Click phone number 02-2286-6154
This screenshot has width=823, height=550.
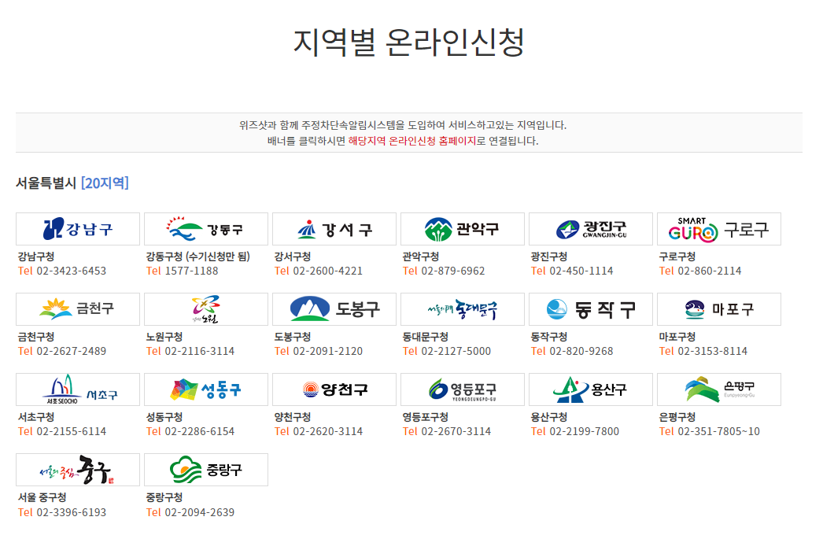[x=199, y=432]
